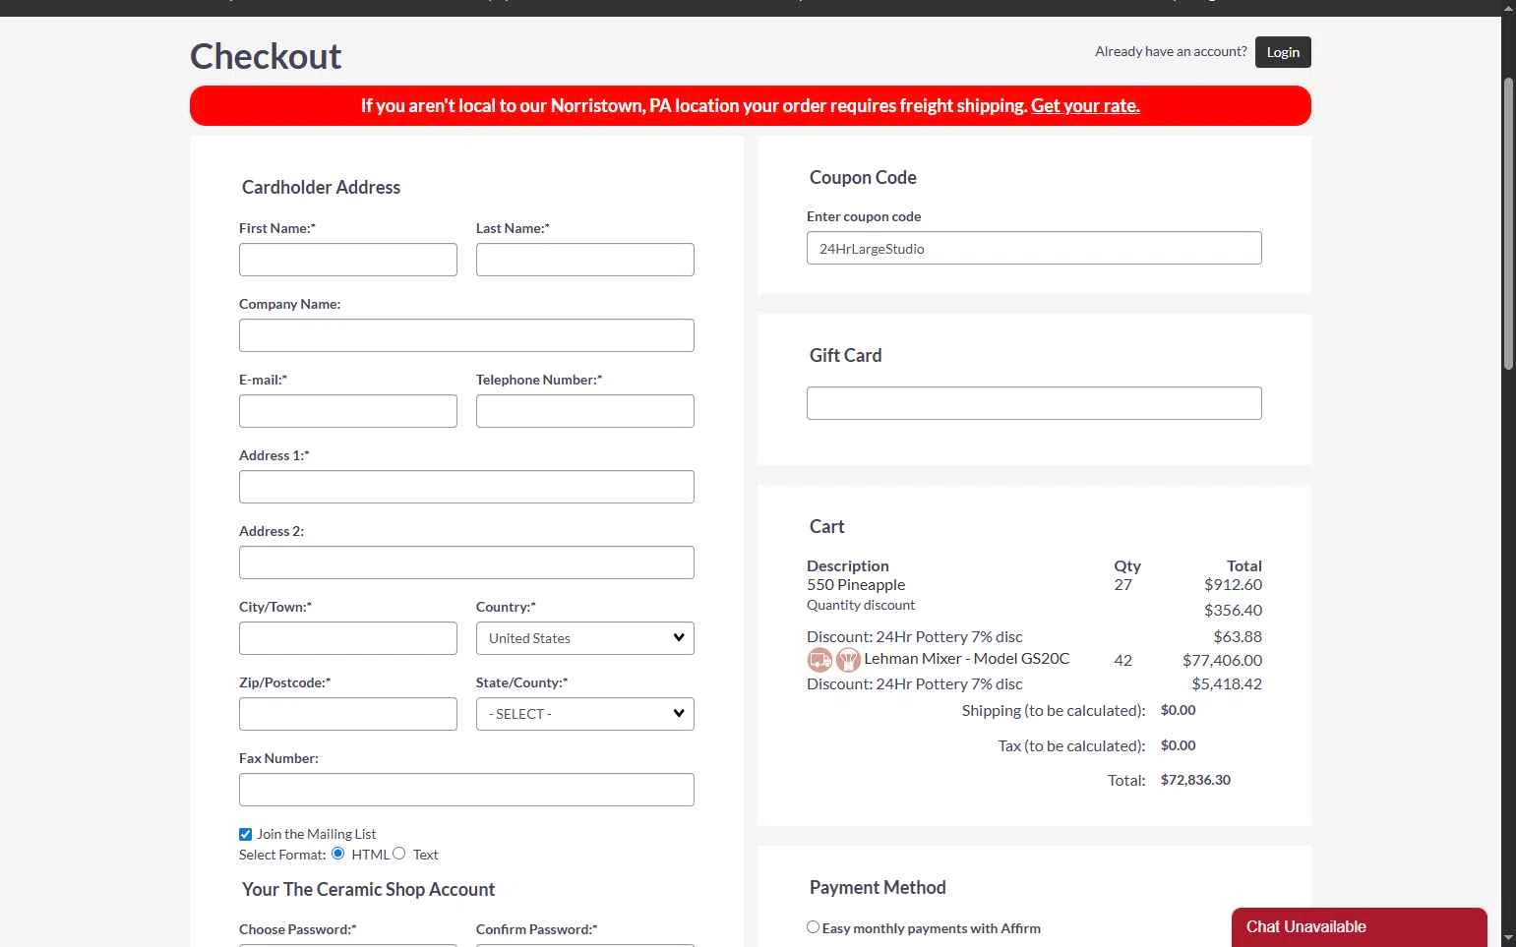The width and height of the screenshot is (1516, 947).
Task: Uncheck Join the Mailing List checkbox
Action: point(245,834)
